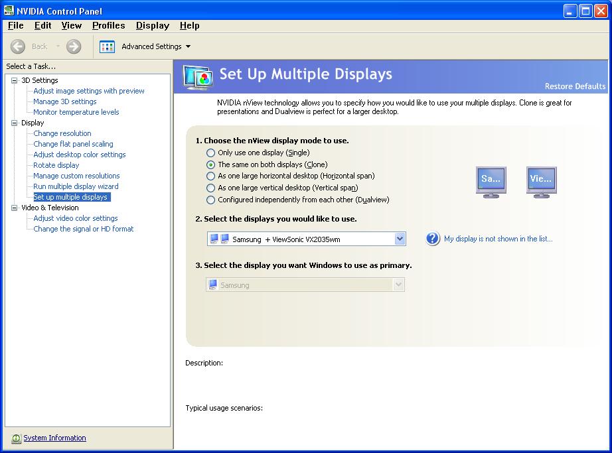Open Adjust video color settings

click(x=75, y=218)
